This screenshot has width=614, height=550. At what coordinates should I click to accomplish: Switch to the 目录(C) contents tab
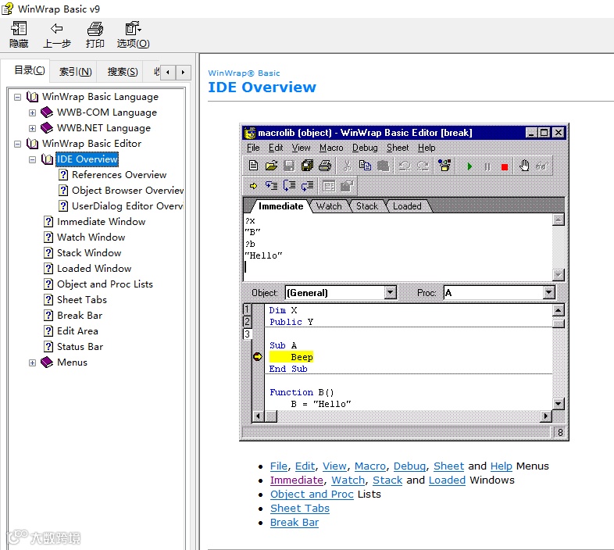click(x=30, y=70)
